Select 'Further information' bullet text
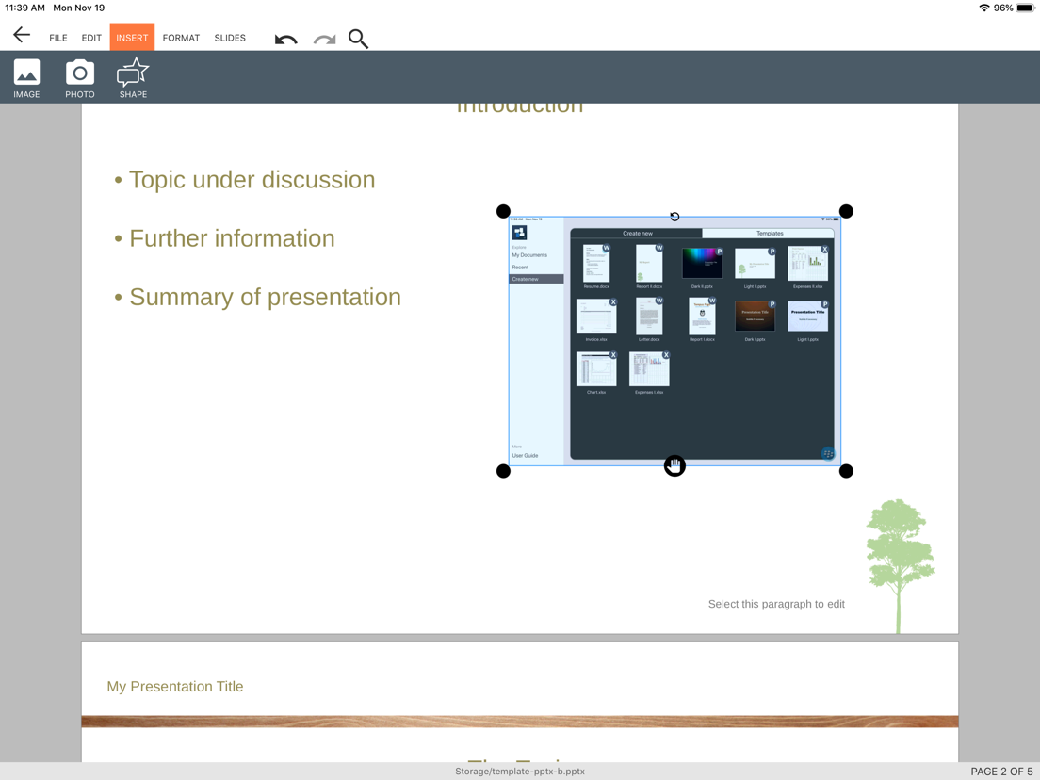This screenshot has height=780, width=1040. click(x=232, y=238)
